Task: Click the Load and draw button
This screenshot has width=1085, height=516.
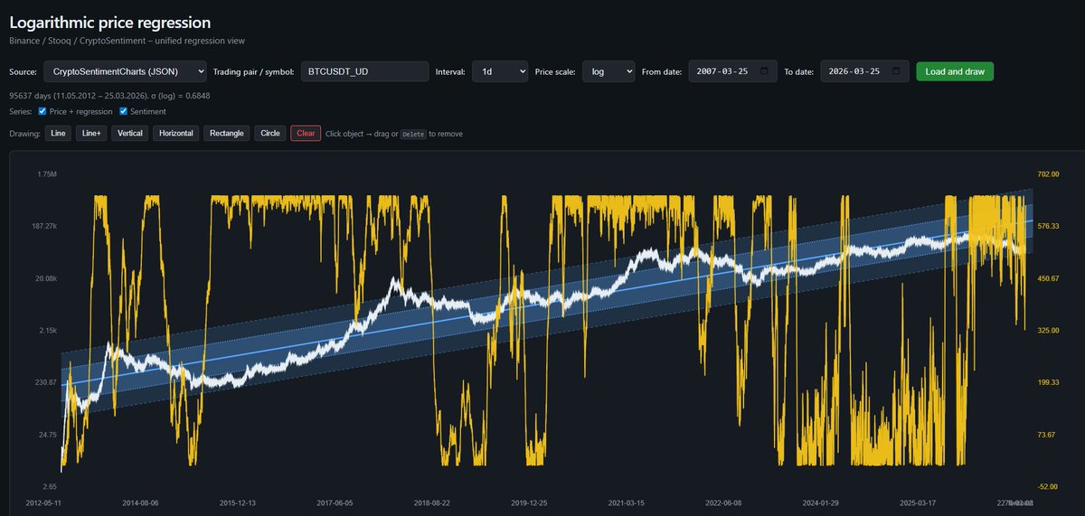Action: coord(955,71)
